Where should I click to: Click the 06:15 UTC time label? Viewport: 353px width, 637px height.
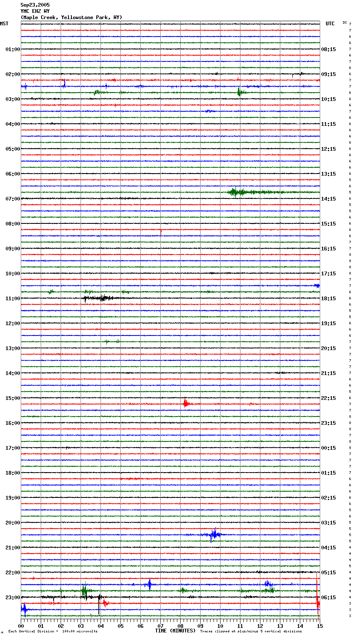click(328, 598)
